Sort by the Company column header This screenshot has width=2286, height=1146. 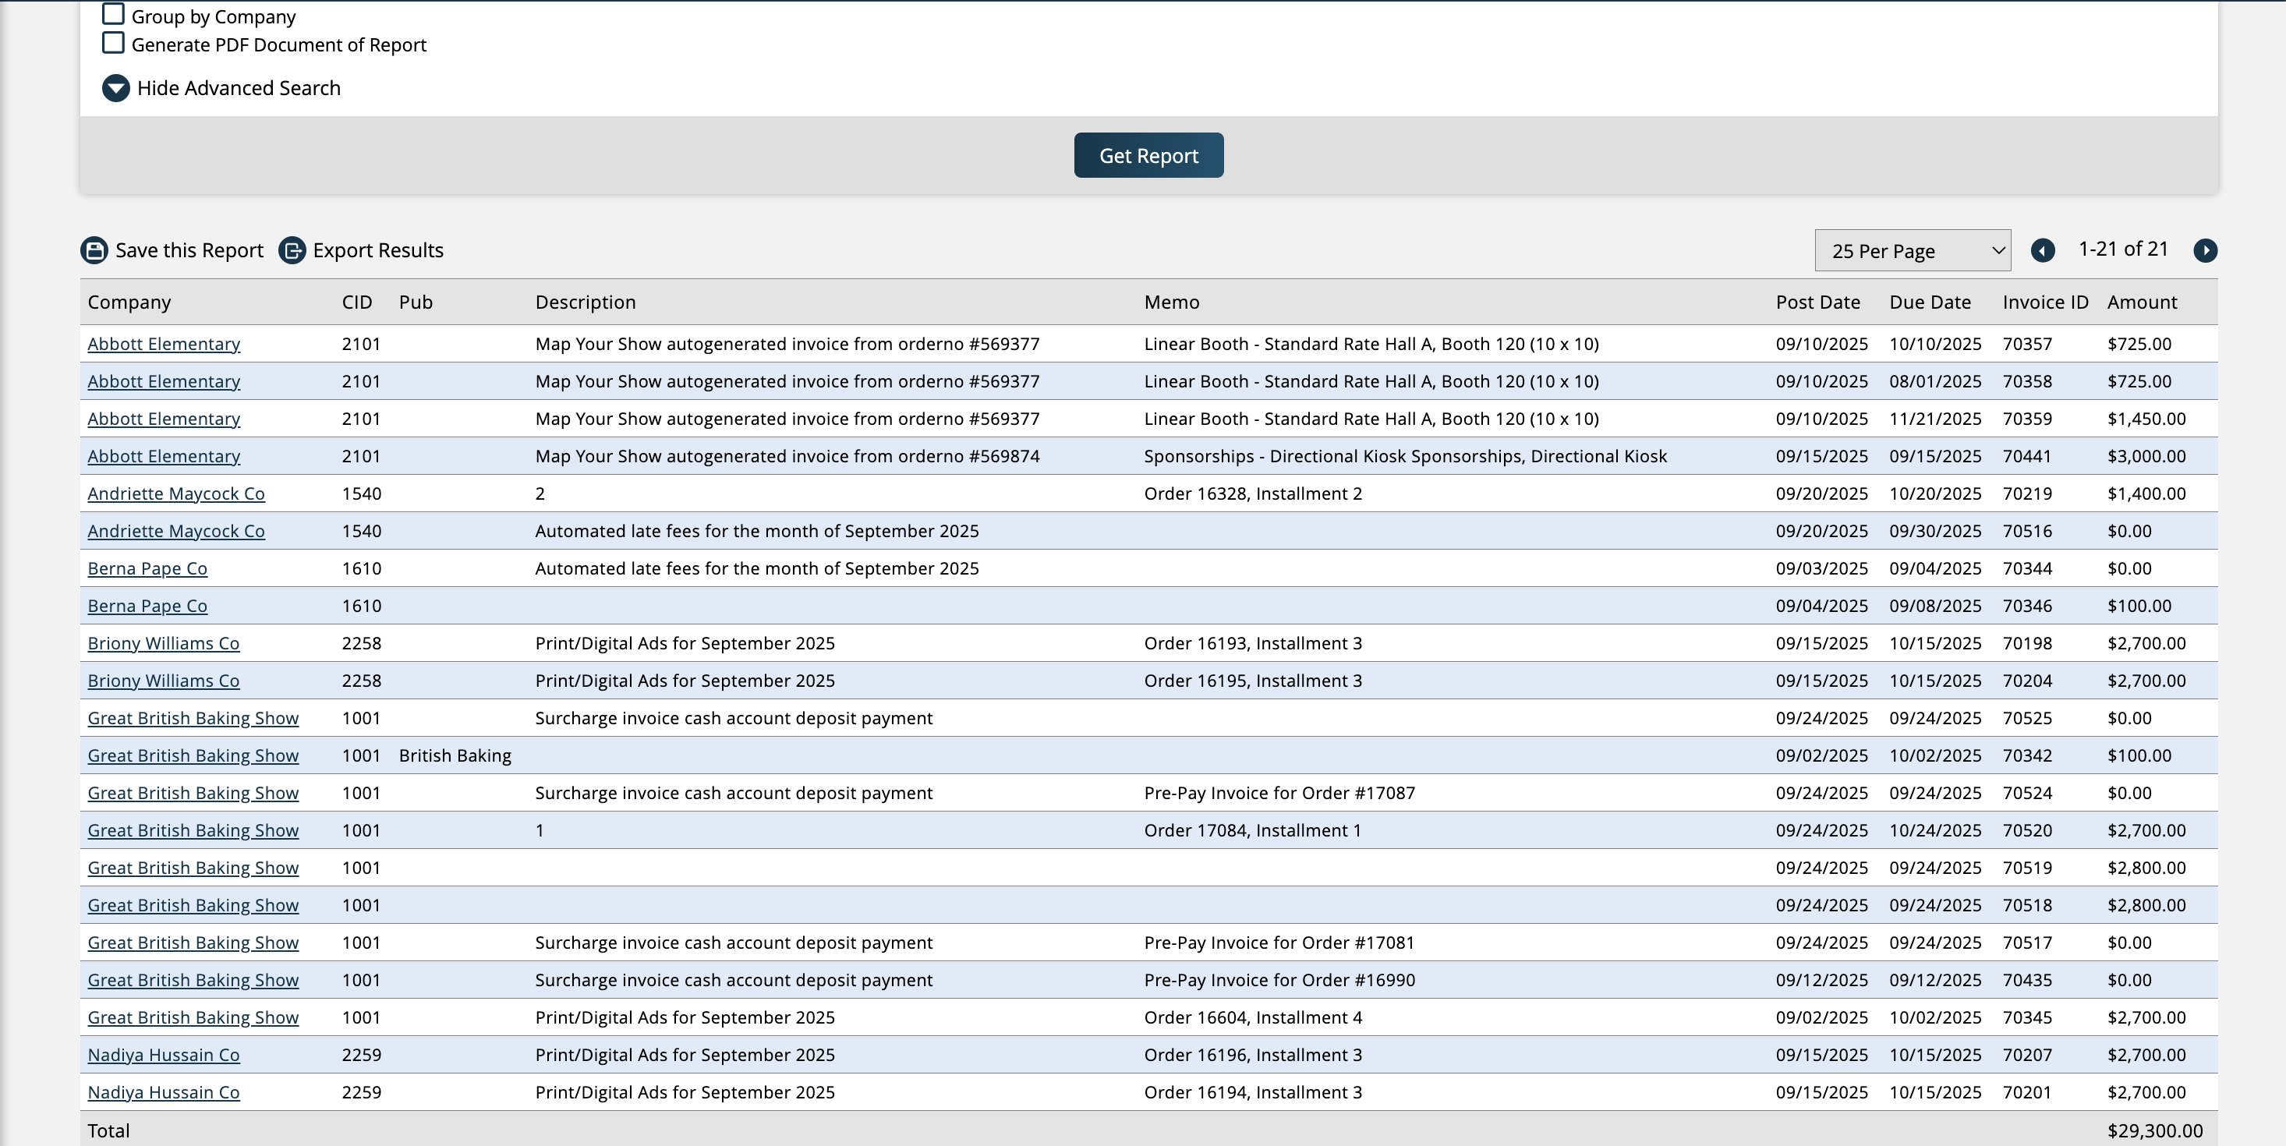click(129, 302)
